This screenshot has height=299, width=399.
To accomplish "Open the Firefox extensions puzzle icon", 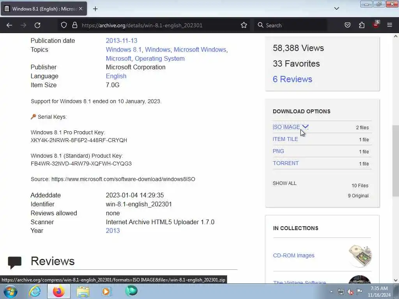I will pyautogui.click(x=362, y=25).
